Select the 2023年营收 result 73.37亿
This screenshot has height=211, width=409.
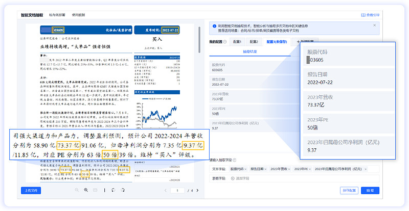point(218,99)
